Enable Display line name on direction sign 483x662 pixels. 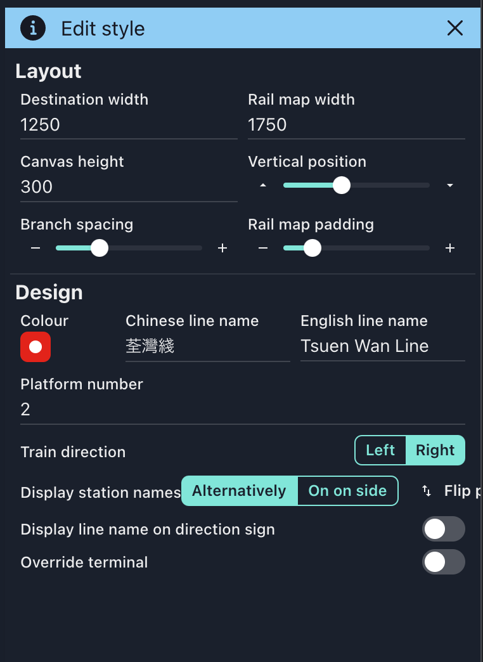tap(444, 529)
